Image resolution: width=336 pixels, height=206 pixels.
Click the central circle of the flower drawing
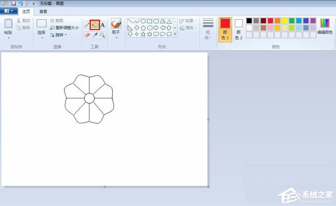click(x=89, y=98)
